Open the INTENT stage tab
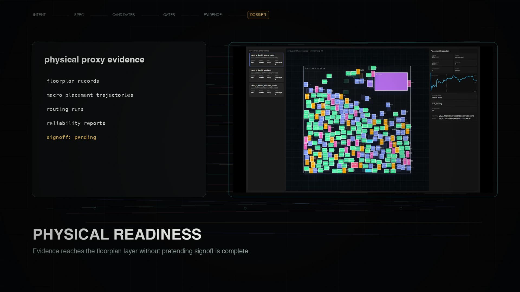The image size is (520, 292). tap(39, 15)
